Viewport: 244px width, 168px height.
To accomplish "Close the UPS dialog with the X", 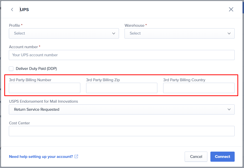I will (231, 10).
